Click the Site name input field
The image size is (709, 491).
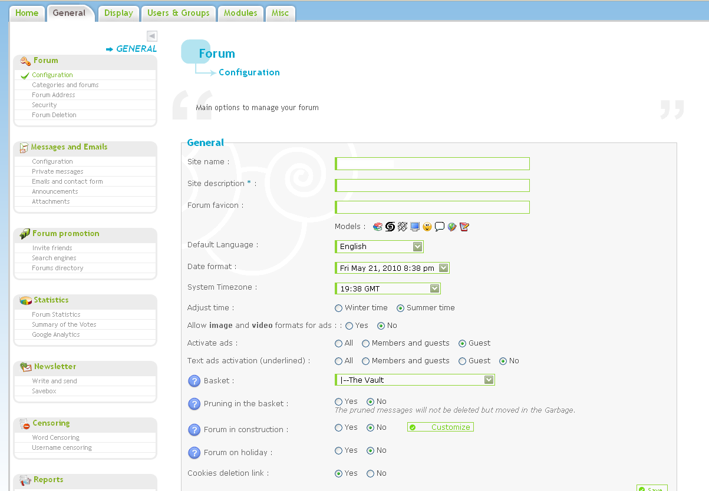click(432, 163)
